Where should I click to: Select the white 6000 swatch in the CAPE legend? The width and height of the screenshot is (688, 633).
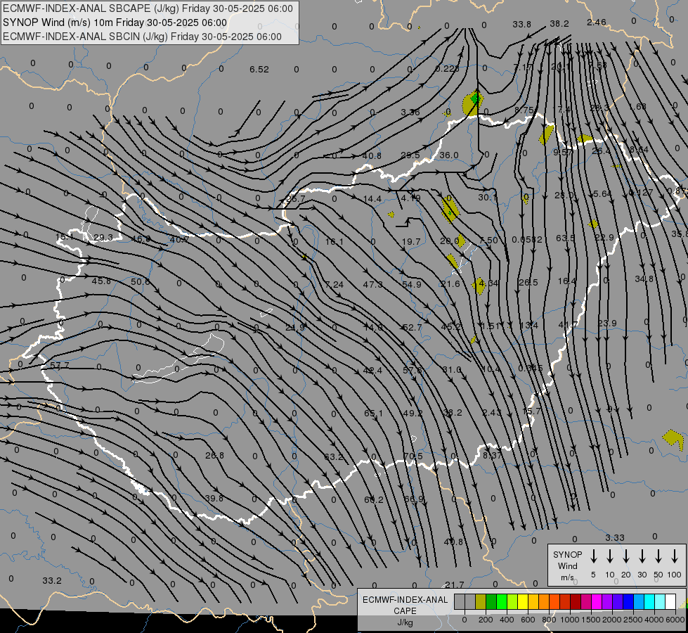pos(670,601)
